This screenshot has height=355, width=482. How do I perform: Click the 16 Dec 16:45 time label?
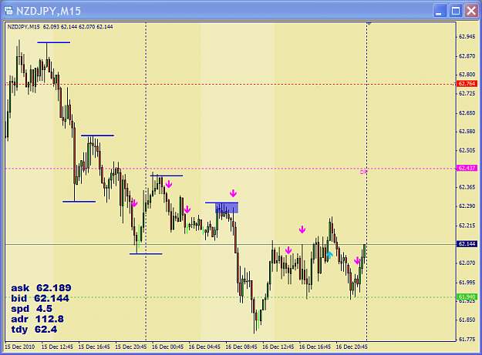(315, 347)
